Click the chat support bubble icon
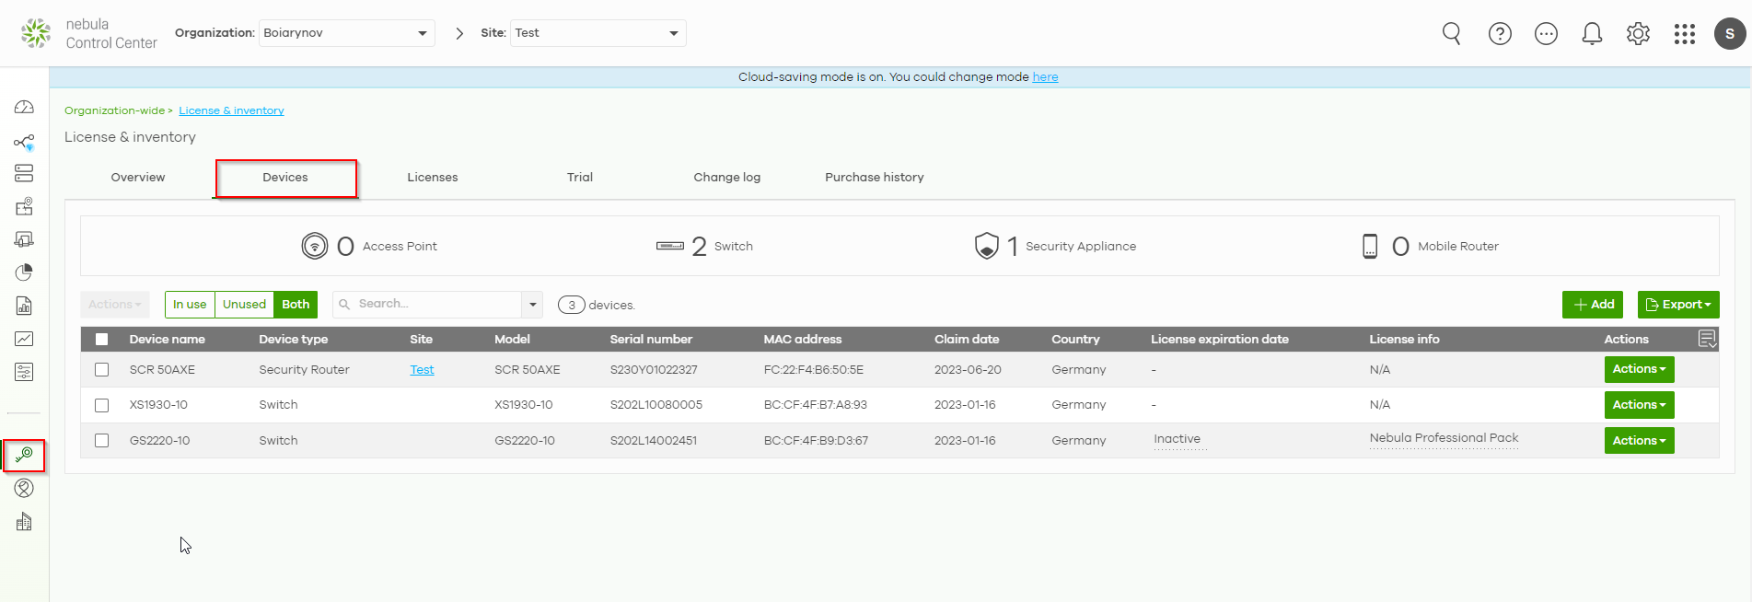 click(1546, 34)
